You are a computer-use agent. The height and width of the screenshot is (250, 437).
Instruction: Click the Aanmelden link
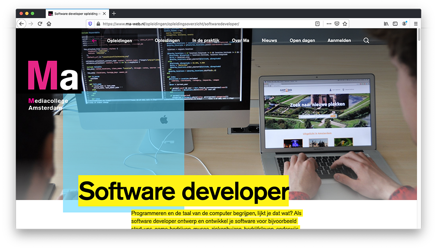tap(339, 40)
